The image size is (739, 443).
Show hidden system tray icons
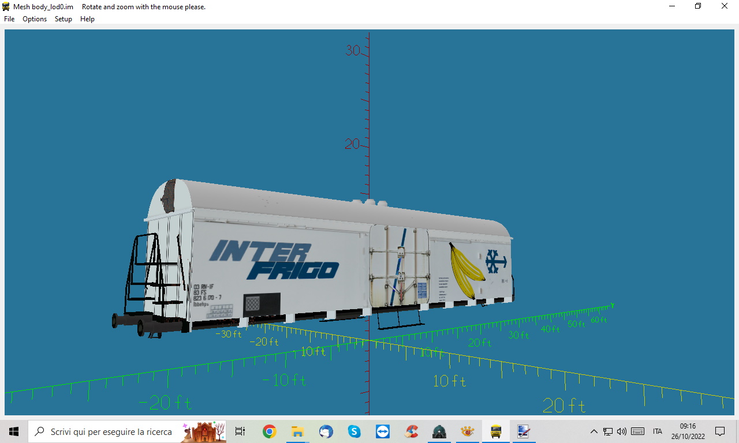click(x=594, y=431)
